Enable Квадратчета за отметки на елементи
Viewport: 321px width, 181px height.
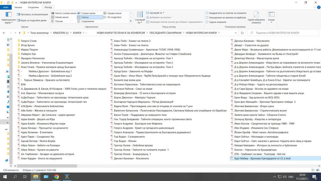tap(207, 13)
